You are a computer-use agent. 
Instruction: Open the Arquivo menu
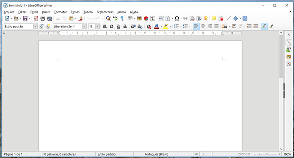[9, 12]
